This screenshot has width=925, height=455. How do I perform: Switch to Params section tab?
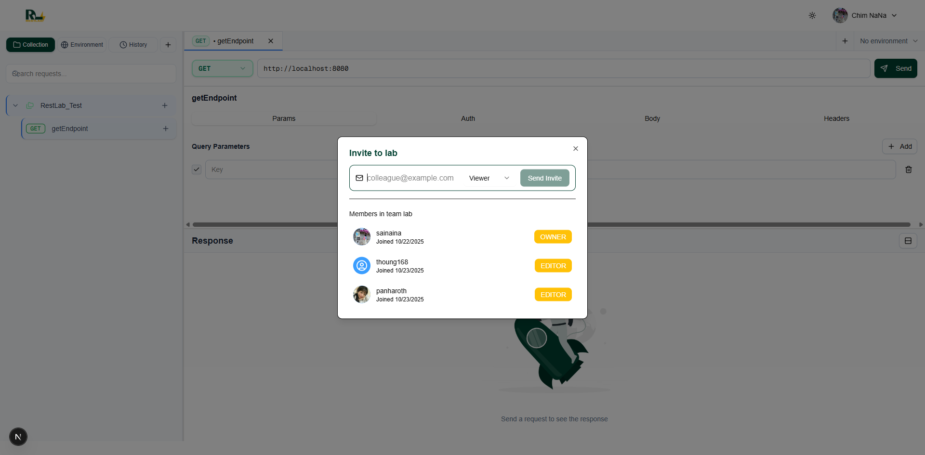click(x=284, y=118)
